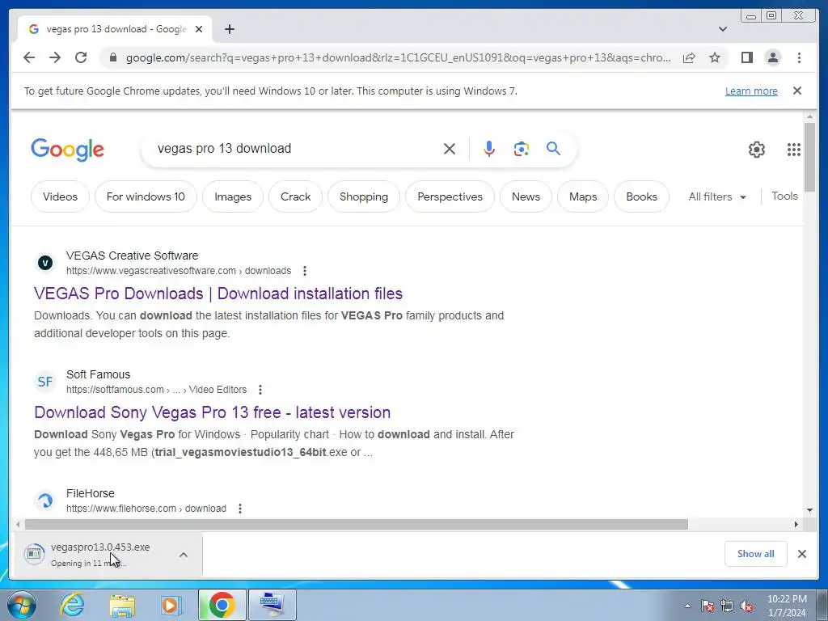Start voice search with microphone

(x=489, y=149)
